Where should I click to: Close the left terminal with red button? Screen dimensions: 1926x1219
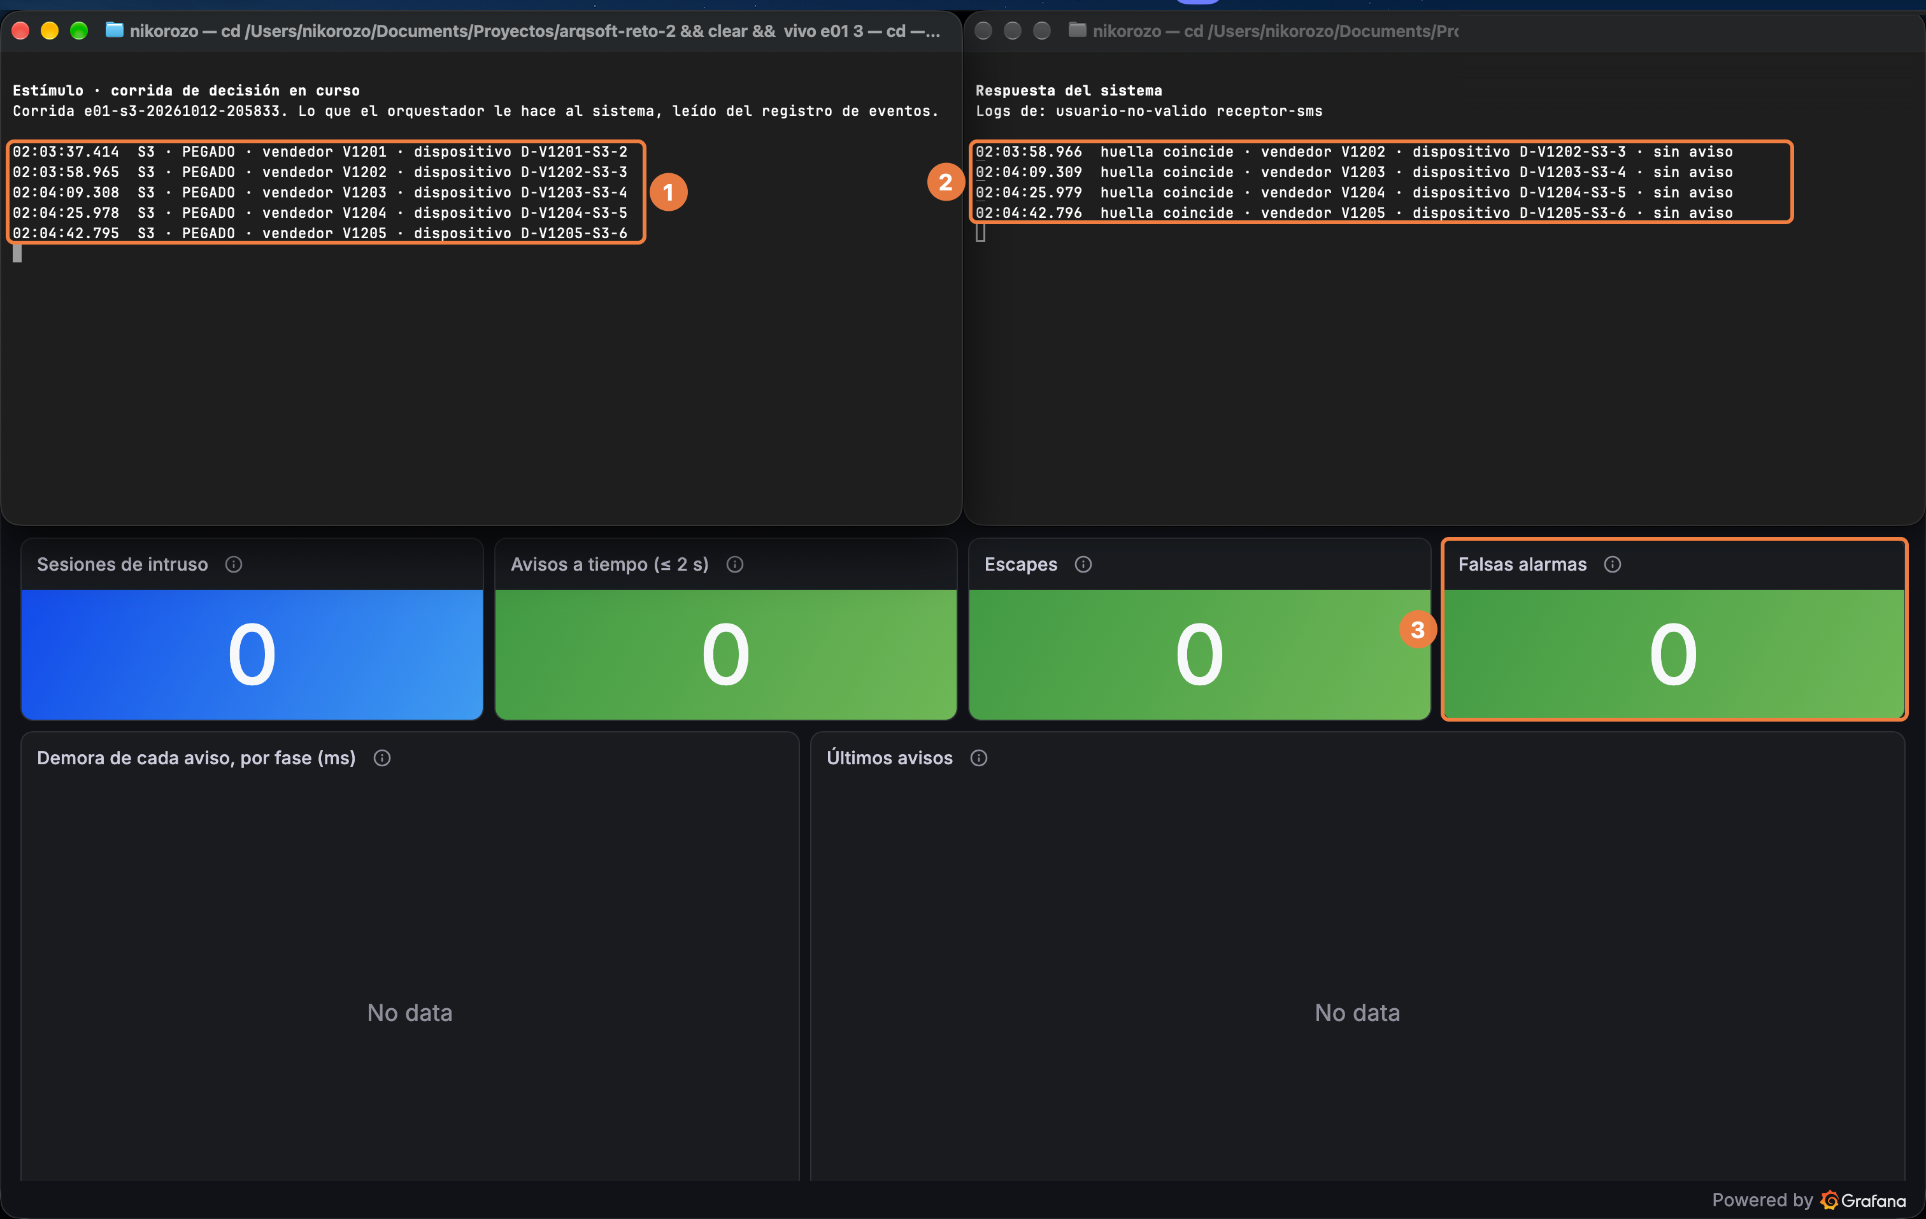click(x=21, y=31)
